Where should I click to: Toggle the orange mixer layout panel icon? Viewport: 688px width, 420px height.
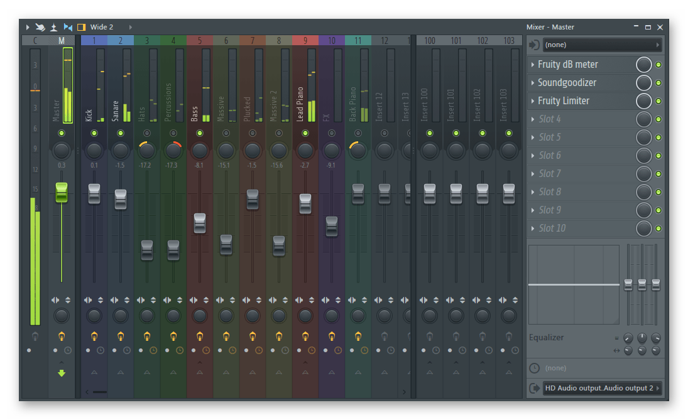tap(81, 27)
